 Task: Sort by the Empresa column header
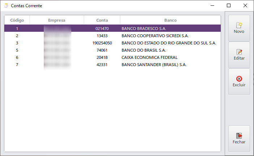57,20
